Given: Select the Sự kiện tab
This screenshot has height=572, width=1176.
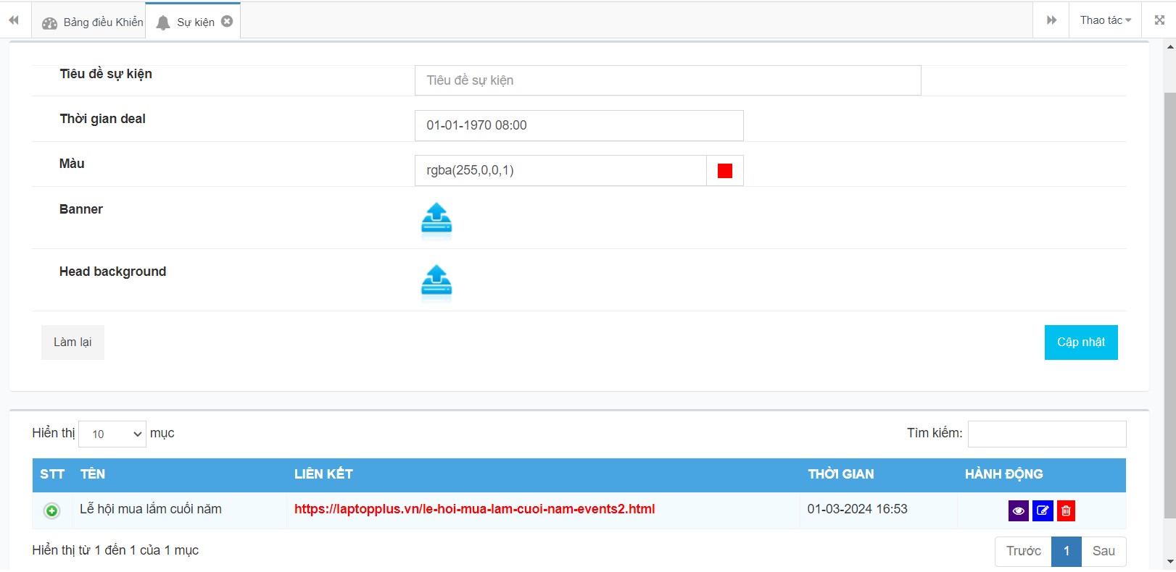Looking at the screenshot, I should pyautogui.click(x=193, y=22).
